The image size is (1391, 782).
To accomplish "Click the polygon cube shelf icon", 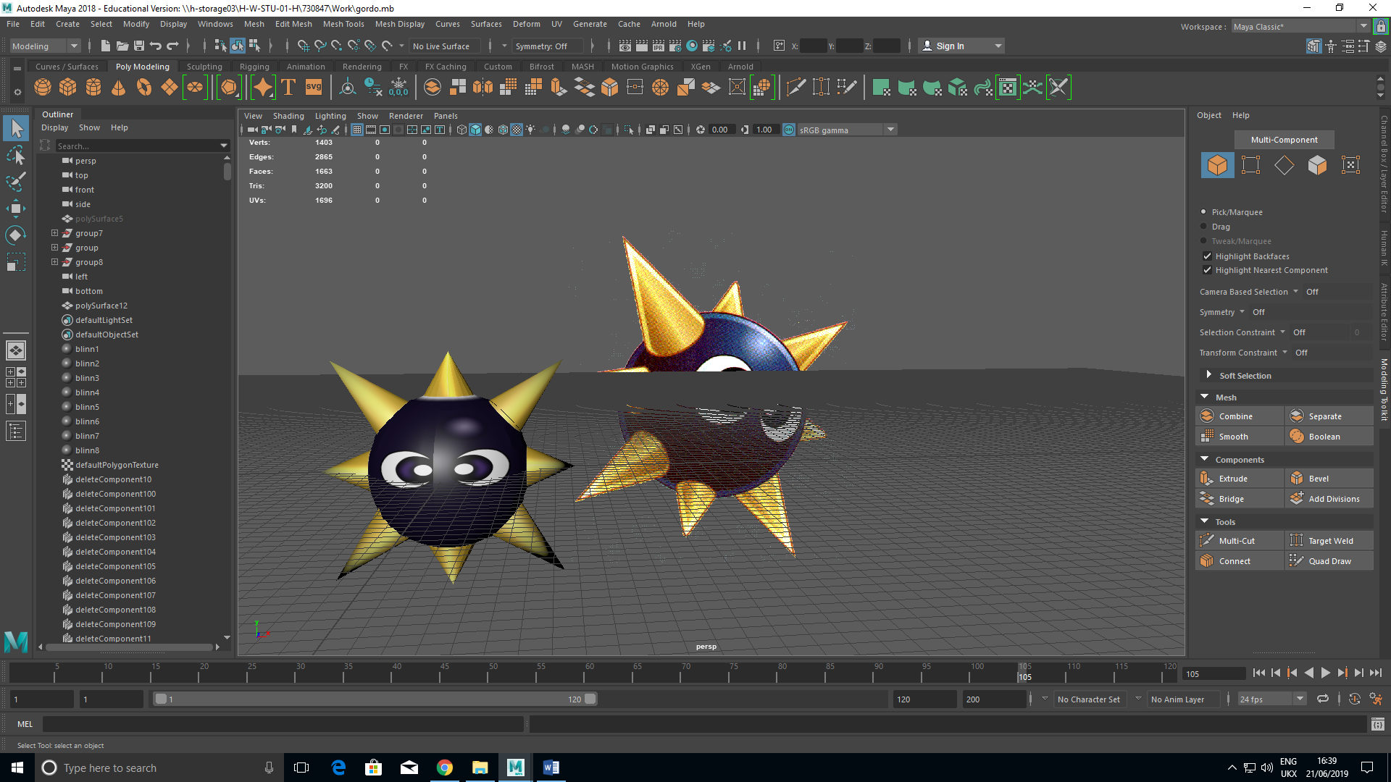I will (68, 88).
